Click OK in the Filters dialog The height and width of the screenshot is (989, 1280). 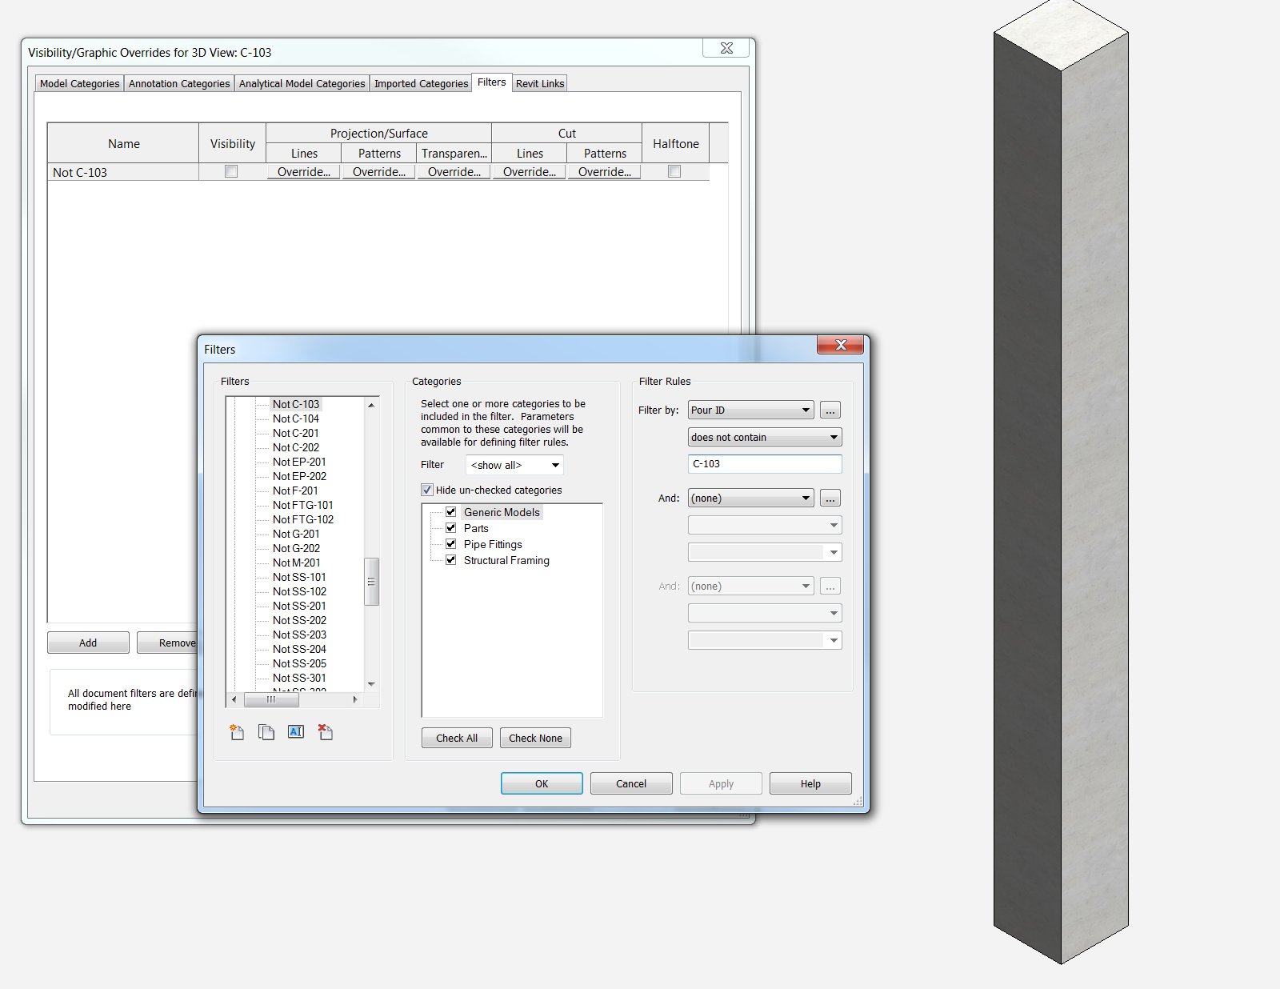(542, 783)
